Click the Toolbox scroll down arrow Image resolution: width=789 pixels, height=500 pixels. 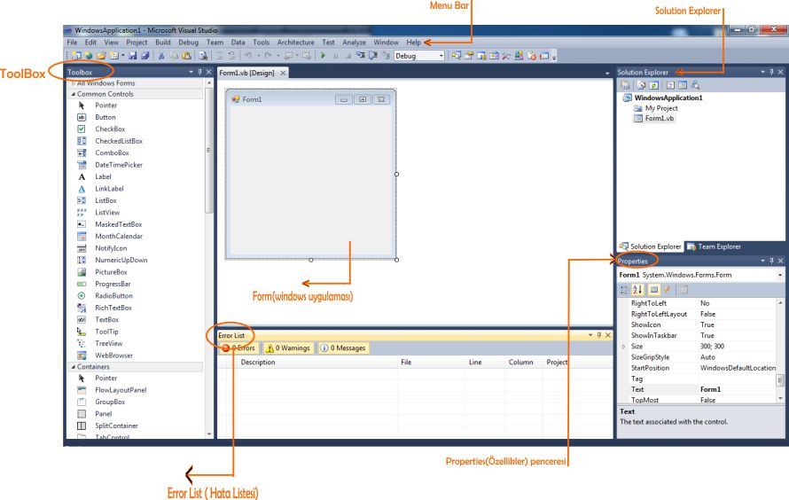209,434
